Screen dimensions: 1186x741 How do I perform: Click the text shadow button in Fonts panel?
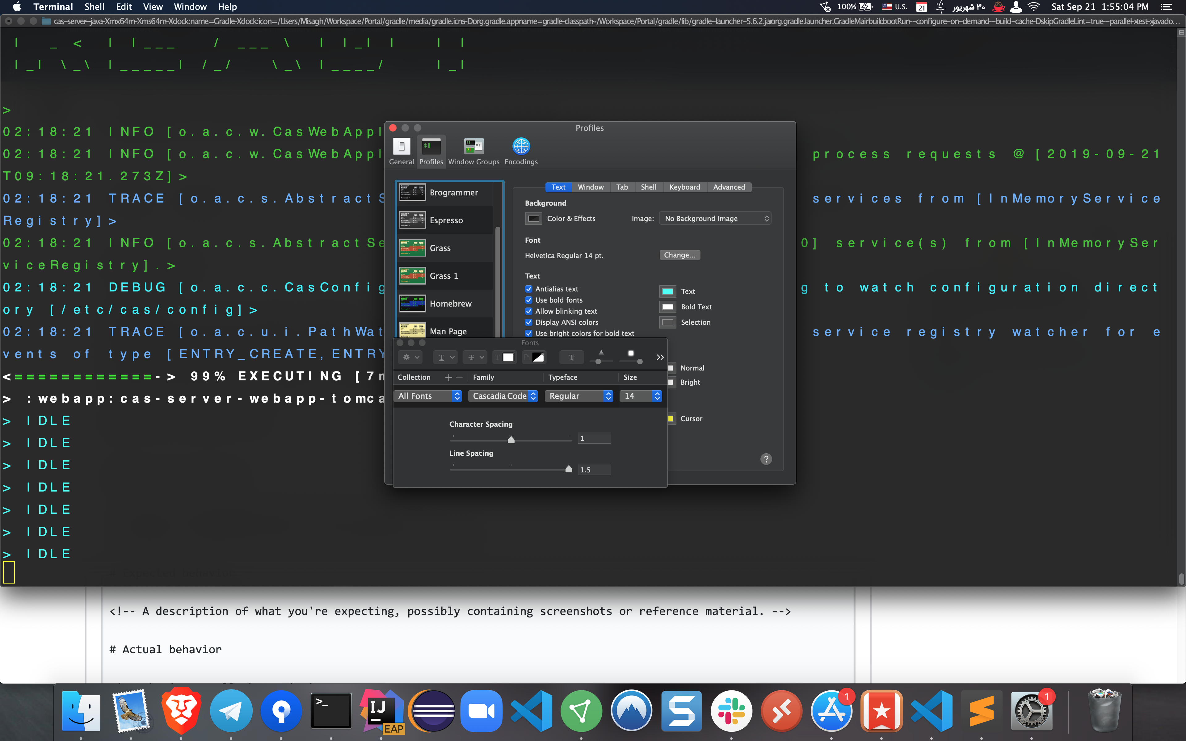(571, 357)
